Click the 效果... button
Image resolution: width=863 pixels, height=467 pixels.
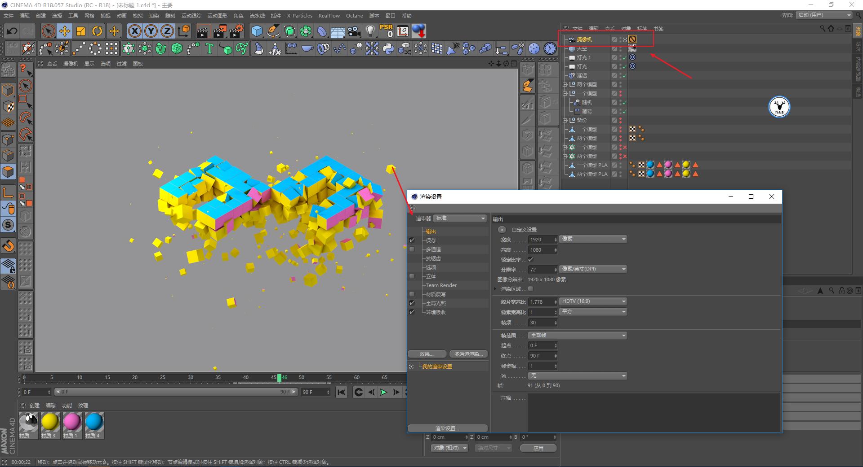(427, 354)
